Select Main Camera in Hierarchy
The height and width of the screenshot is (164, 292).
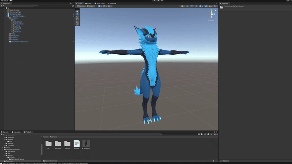pos(14,10)
